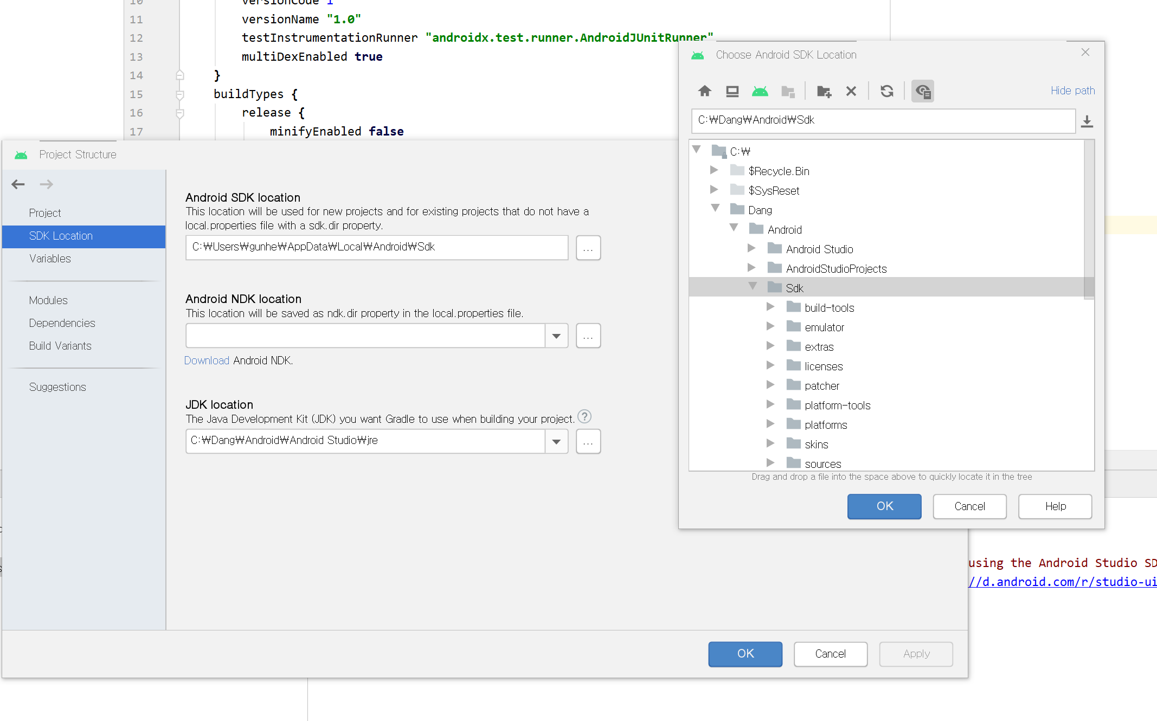1157x721 pixels.
Task: Toggle the Show Hidden Files icon
Action: (922, 91)
